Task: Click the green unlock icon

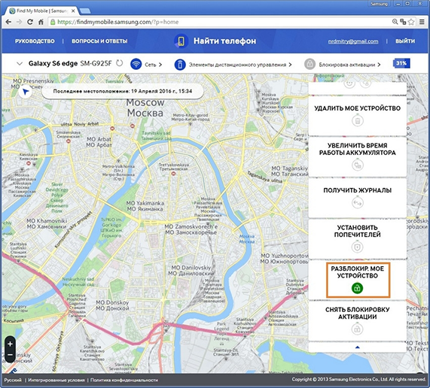Action: [357, 288]
